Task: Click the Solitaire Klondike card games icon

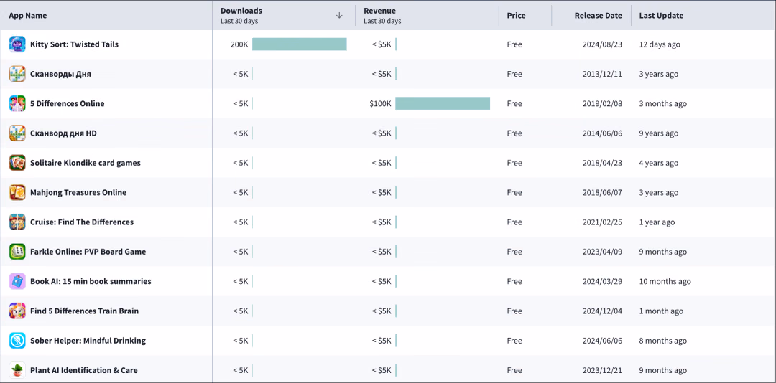Action: point(17,163)
